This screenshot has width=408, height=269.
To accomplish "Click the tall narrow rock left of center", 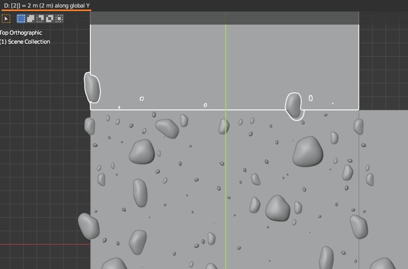I will (x=140, y=193).
